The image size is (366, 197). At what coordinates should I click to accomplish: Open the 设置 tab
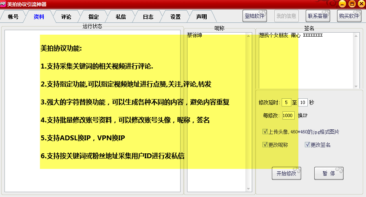[x=175, y=17]
